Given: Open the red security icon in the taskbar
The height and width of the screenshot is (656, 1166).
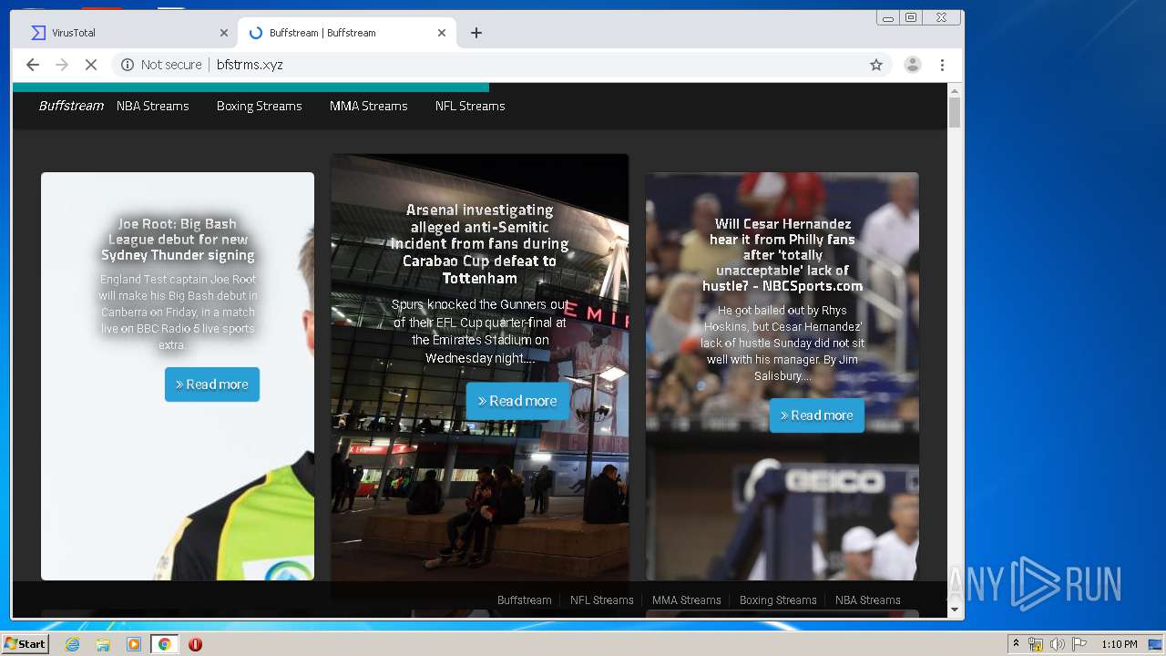Looking at the screenshot, I should tap(195, 644).
